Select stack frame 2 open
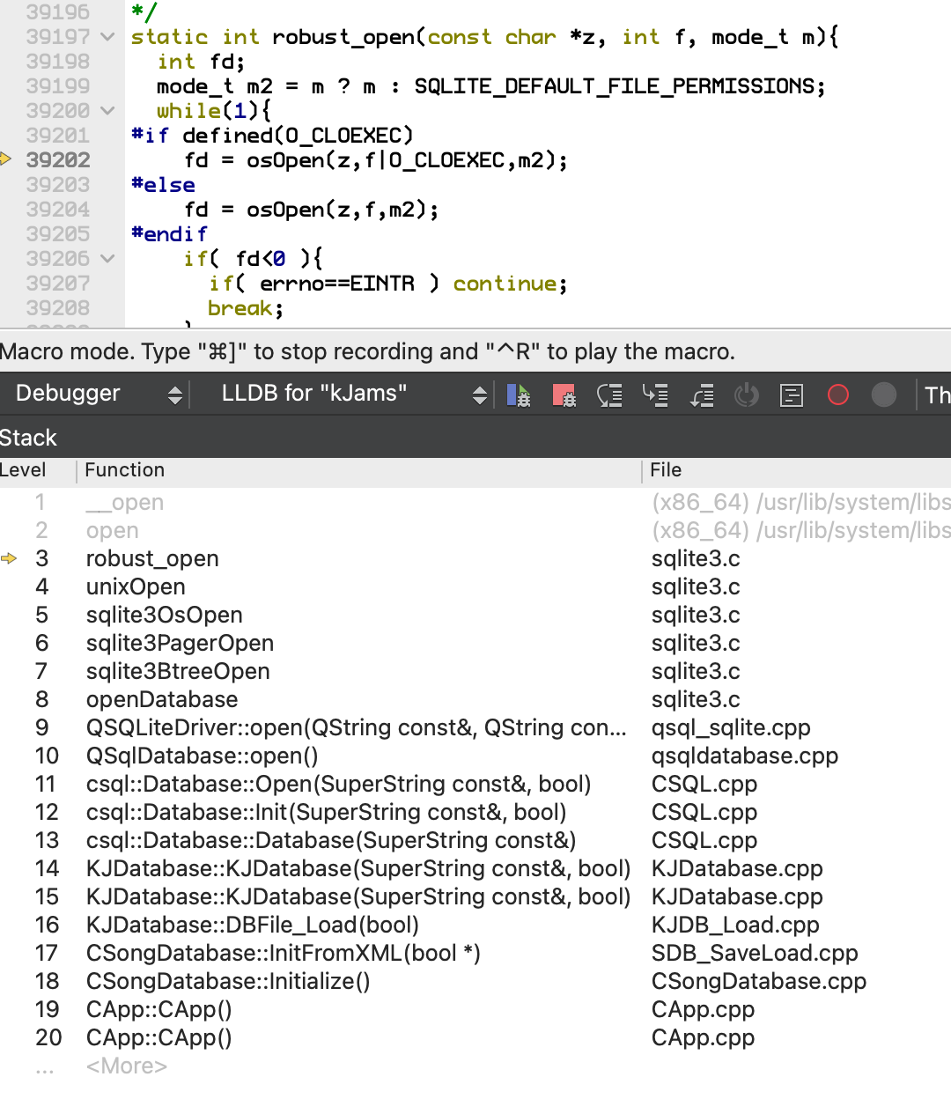 click(475, 530)
